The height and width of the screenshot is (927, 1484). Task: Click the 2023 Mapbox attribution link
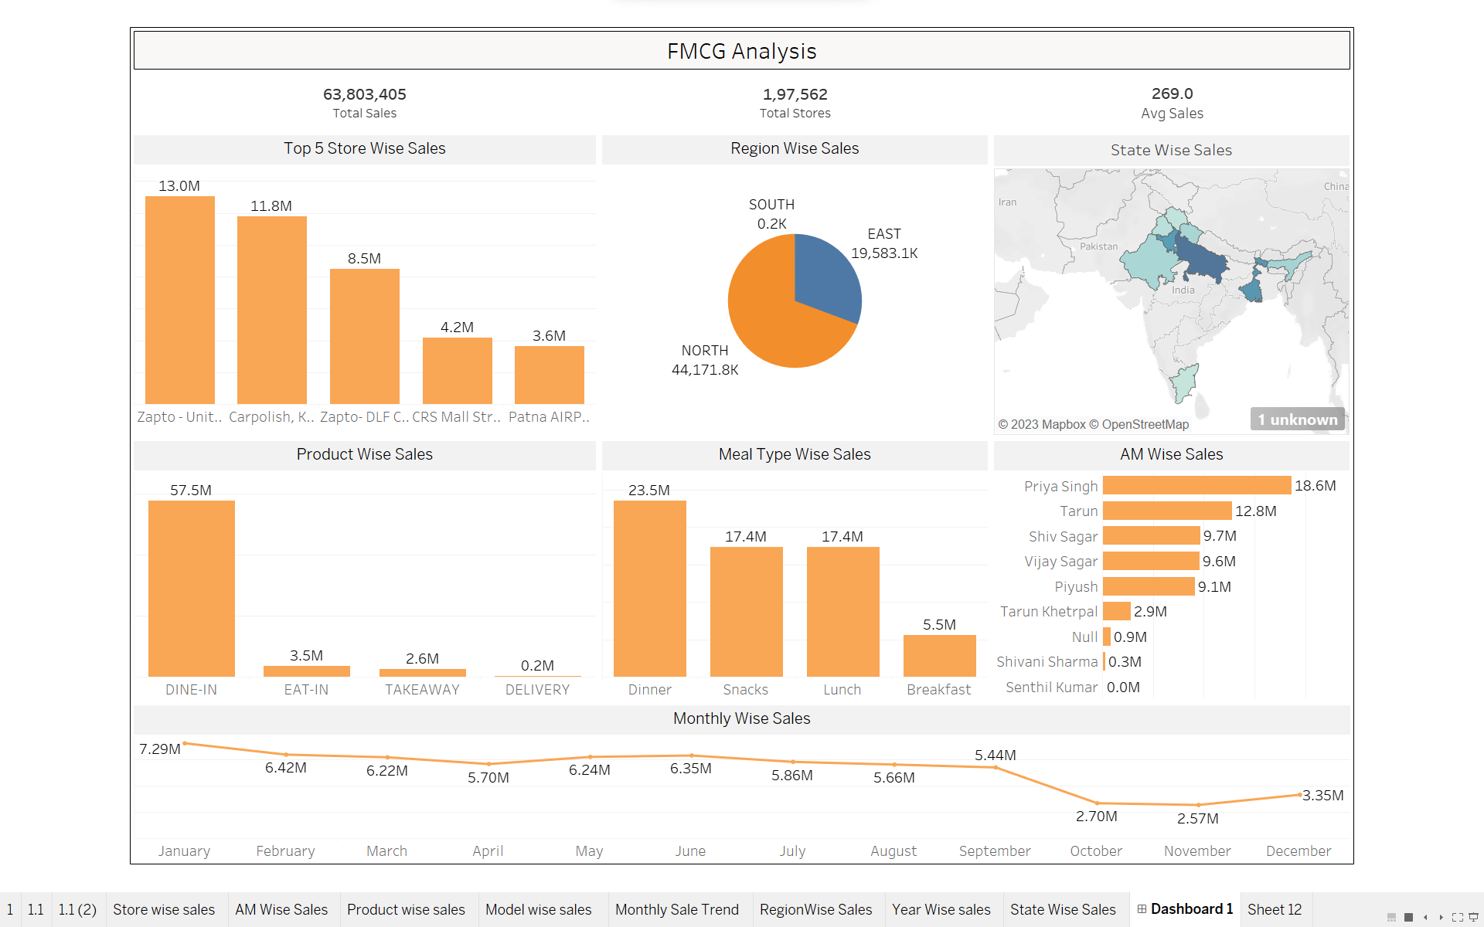(x=1045, y=424)
